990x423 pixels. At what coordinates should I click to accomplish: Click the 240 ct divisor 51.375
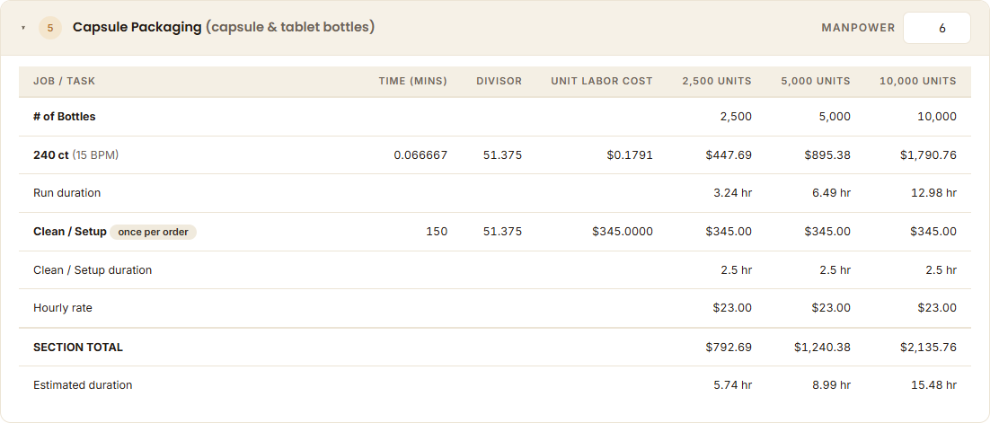[x=502, y=154]
